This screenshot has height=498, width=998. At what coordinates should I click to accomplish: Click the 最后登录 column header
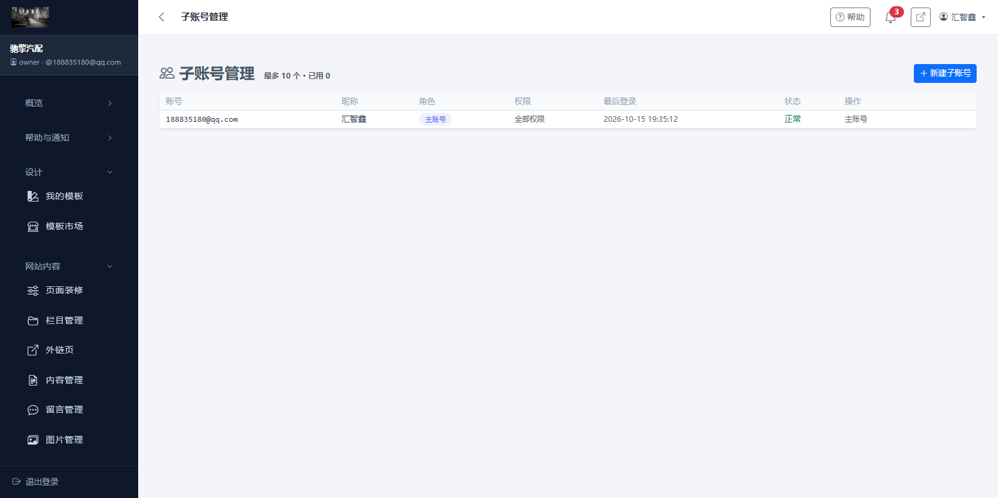pos(620,101)
